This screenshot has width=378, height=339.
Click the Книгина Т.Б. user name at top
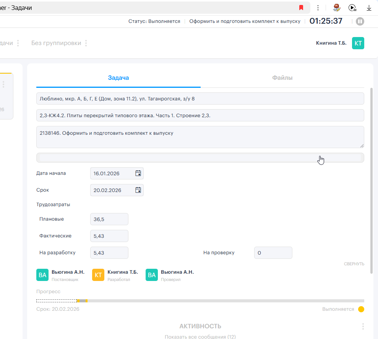point(331,43)
